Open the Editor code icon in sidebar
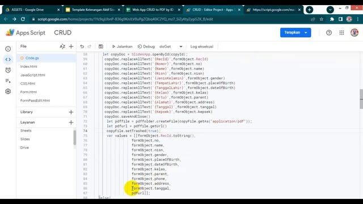This screenshot has width=363, height=204. pos(8,59)
